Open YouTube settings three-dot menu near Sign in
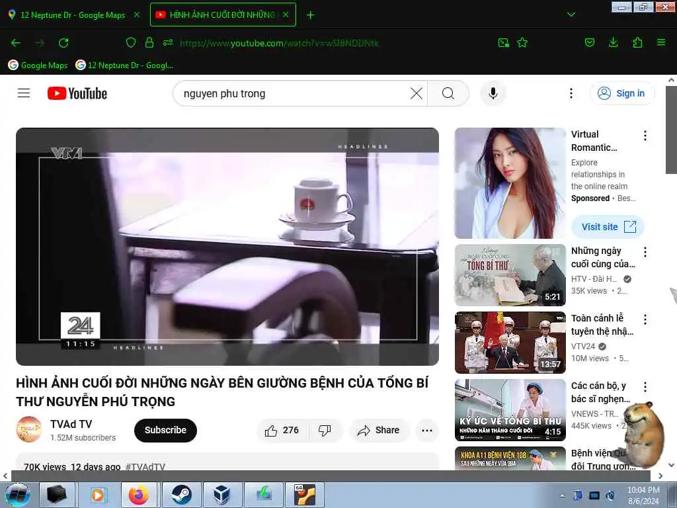Screen dimensions: 677x508 571,93
